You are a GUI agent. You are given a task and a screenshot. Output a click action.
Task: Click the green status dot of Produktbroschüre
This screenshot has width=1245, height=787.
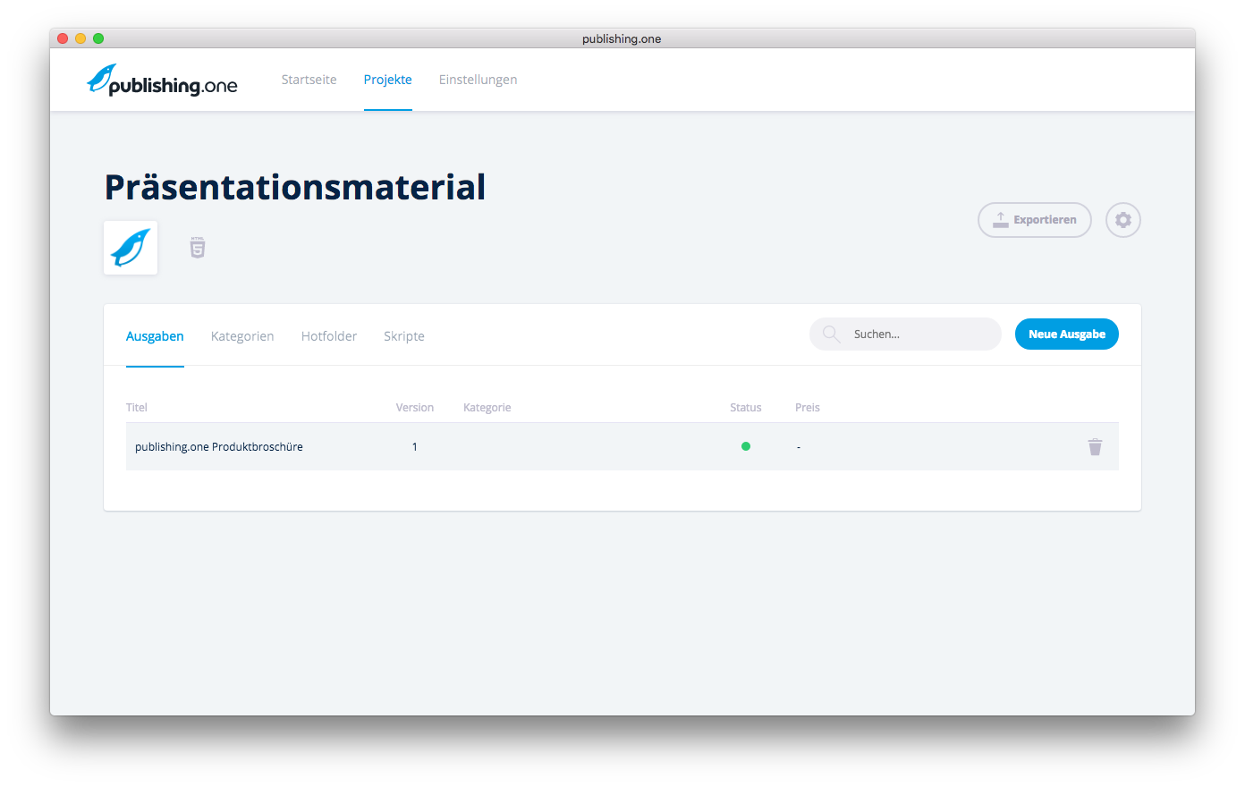click(746, 446)
